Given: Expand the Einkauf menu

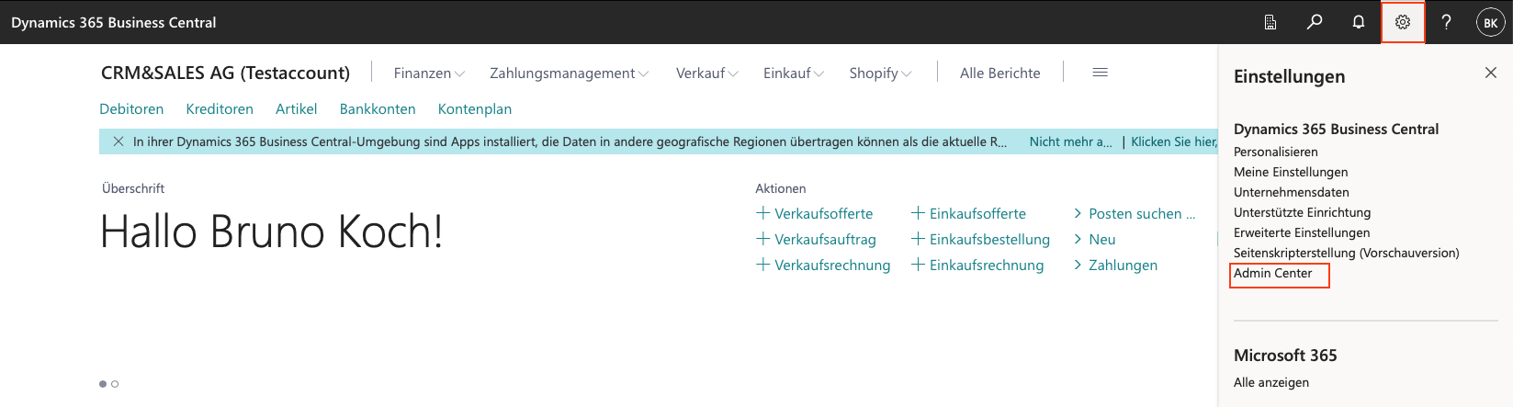Looking at the screenshot, I should coord(794,73).
